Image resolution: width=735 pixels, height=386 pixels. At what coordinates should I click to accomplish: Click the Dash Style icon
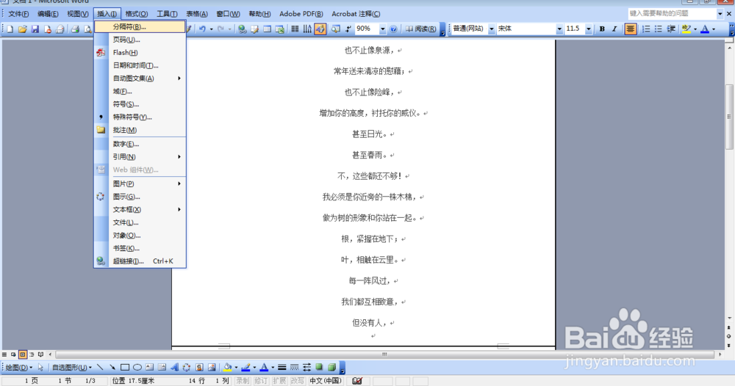tap(295, 367)
